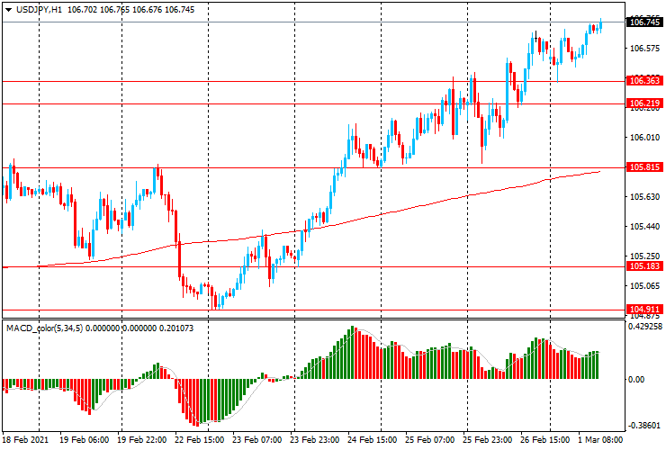
Task: Select the red level label 106.219
Action: click(644, 103)
